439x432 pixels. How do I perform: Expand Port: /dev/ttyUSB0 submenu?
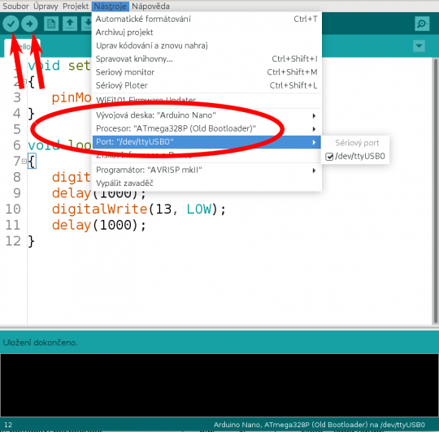click(206, 142)
